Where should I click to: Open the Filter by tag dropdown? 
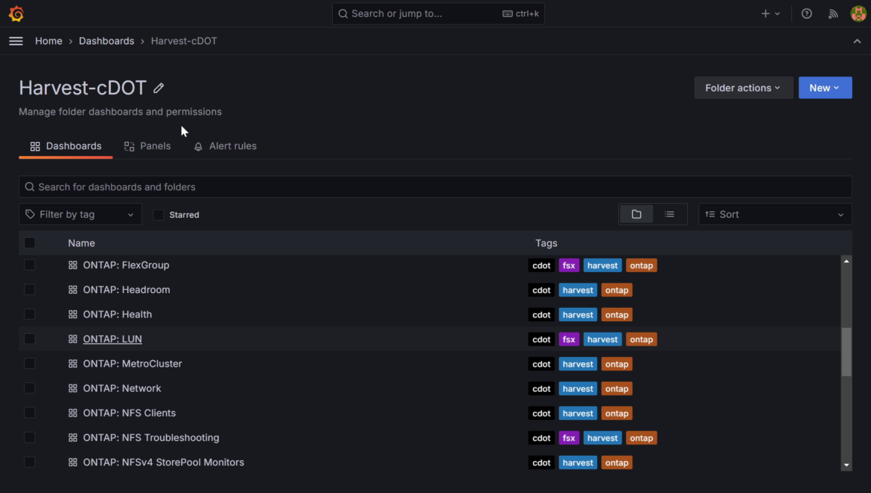80,215
